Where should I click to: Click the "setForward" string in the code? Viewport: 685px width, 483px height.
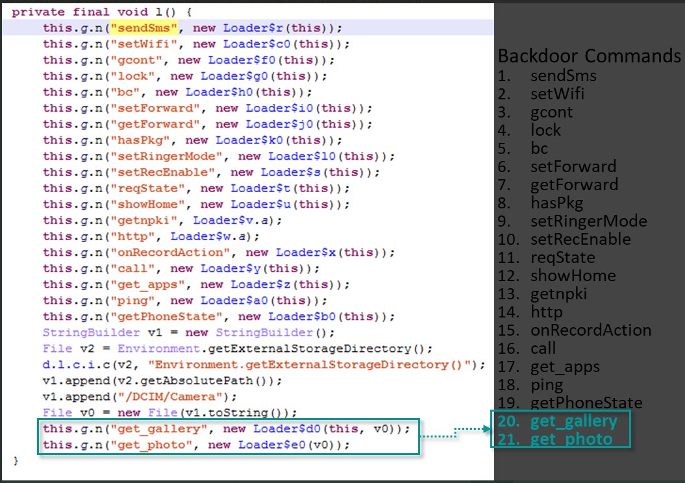pyautogui.click(x=155, y=108)
